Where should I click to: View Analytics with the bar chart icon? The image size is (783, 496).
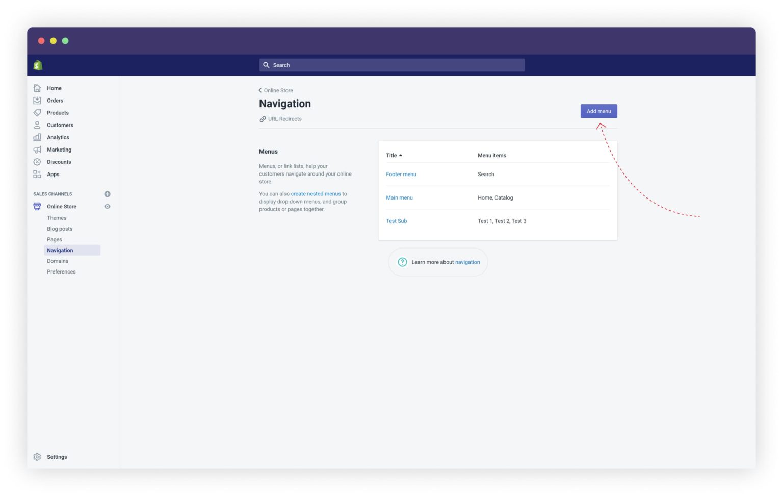pyautogui.click(x=37, y=137)
